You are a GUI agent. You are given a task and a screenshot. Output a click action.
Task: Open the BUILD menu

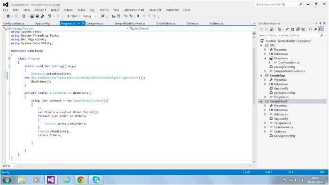tap(55, 10)
